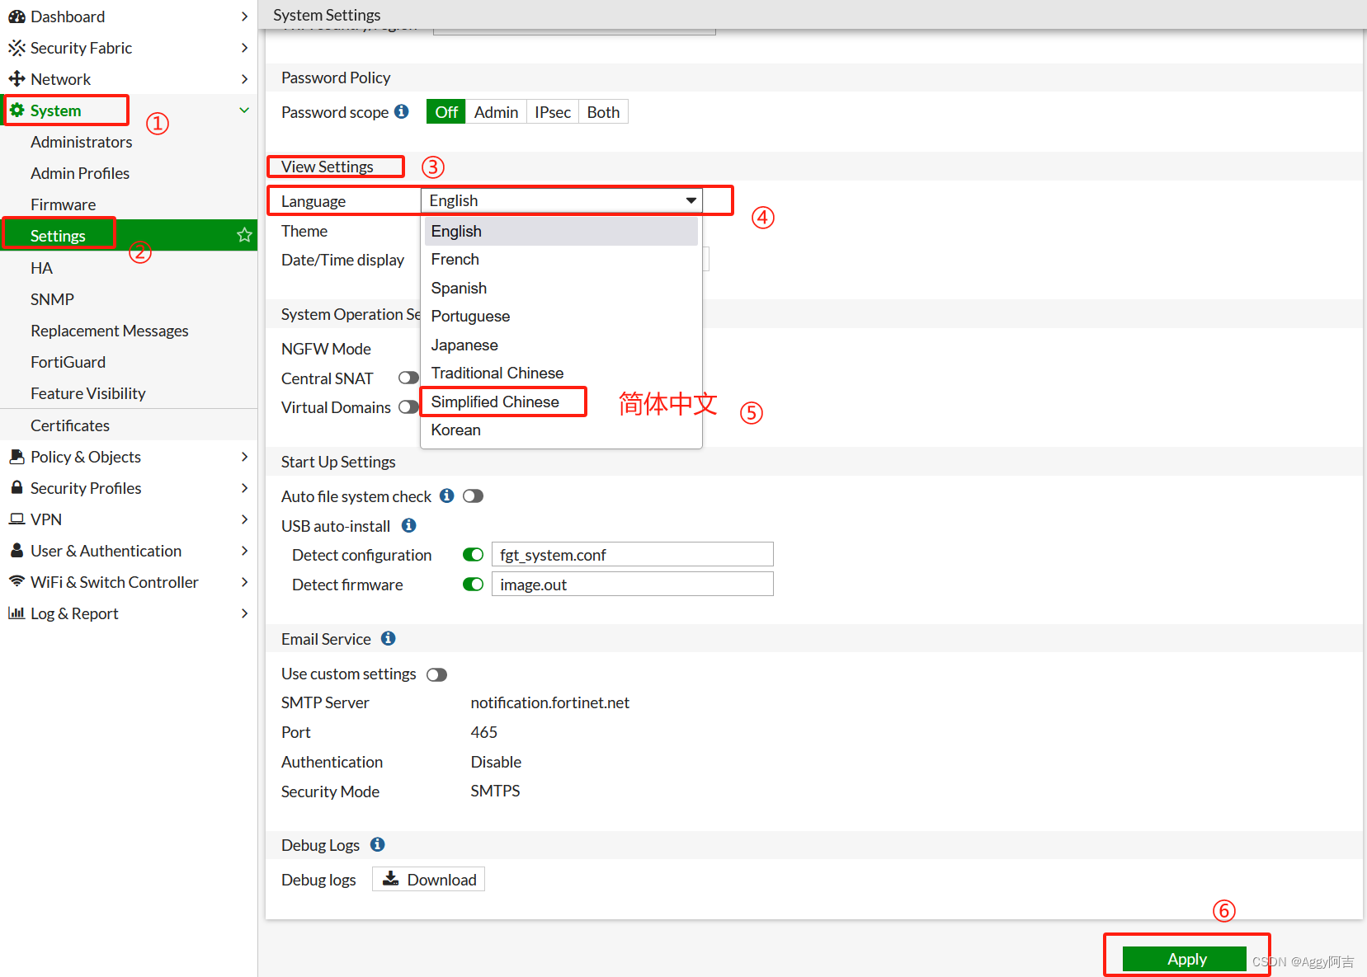Open the Language dropdown

point(562,200)
